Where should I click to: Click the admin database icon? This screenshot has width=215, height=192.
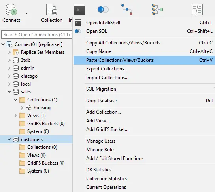click(16, 68)
